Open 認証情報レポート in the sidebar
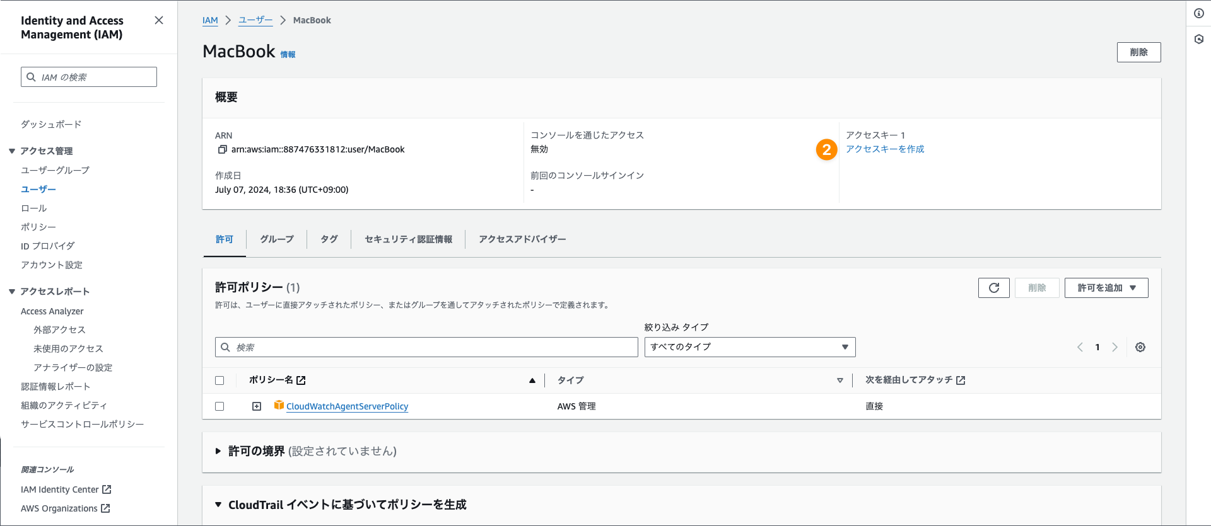 (56, 387)
